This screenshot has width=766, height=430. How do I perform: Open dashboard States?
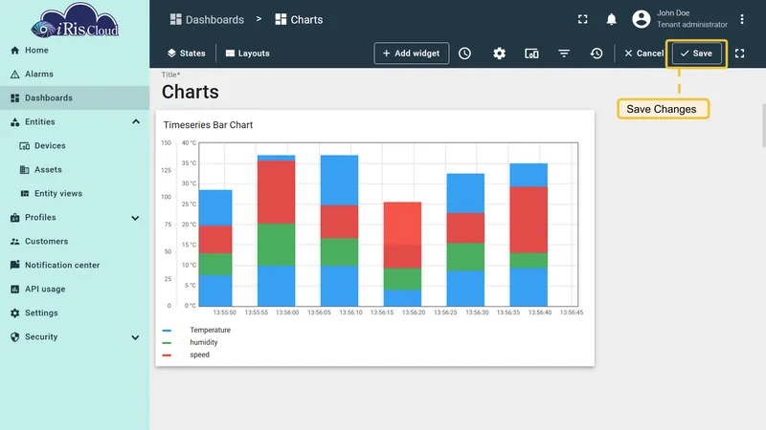pos(186,54)
